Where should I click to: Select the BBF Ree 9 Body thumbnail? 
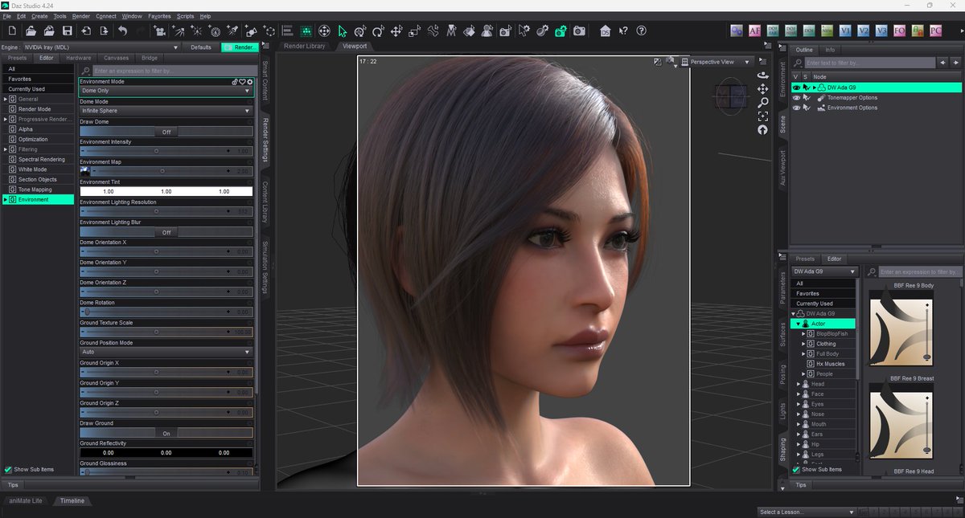pos(901,329)
